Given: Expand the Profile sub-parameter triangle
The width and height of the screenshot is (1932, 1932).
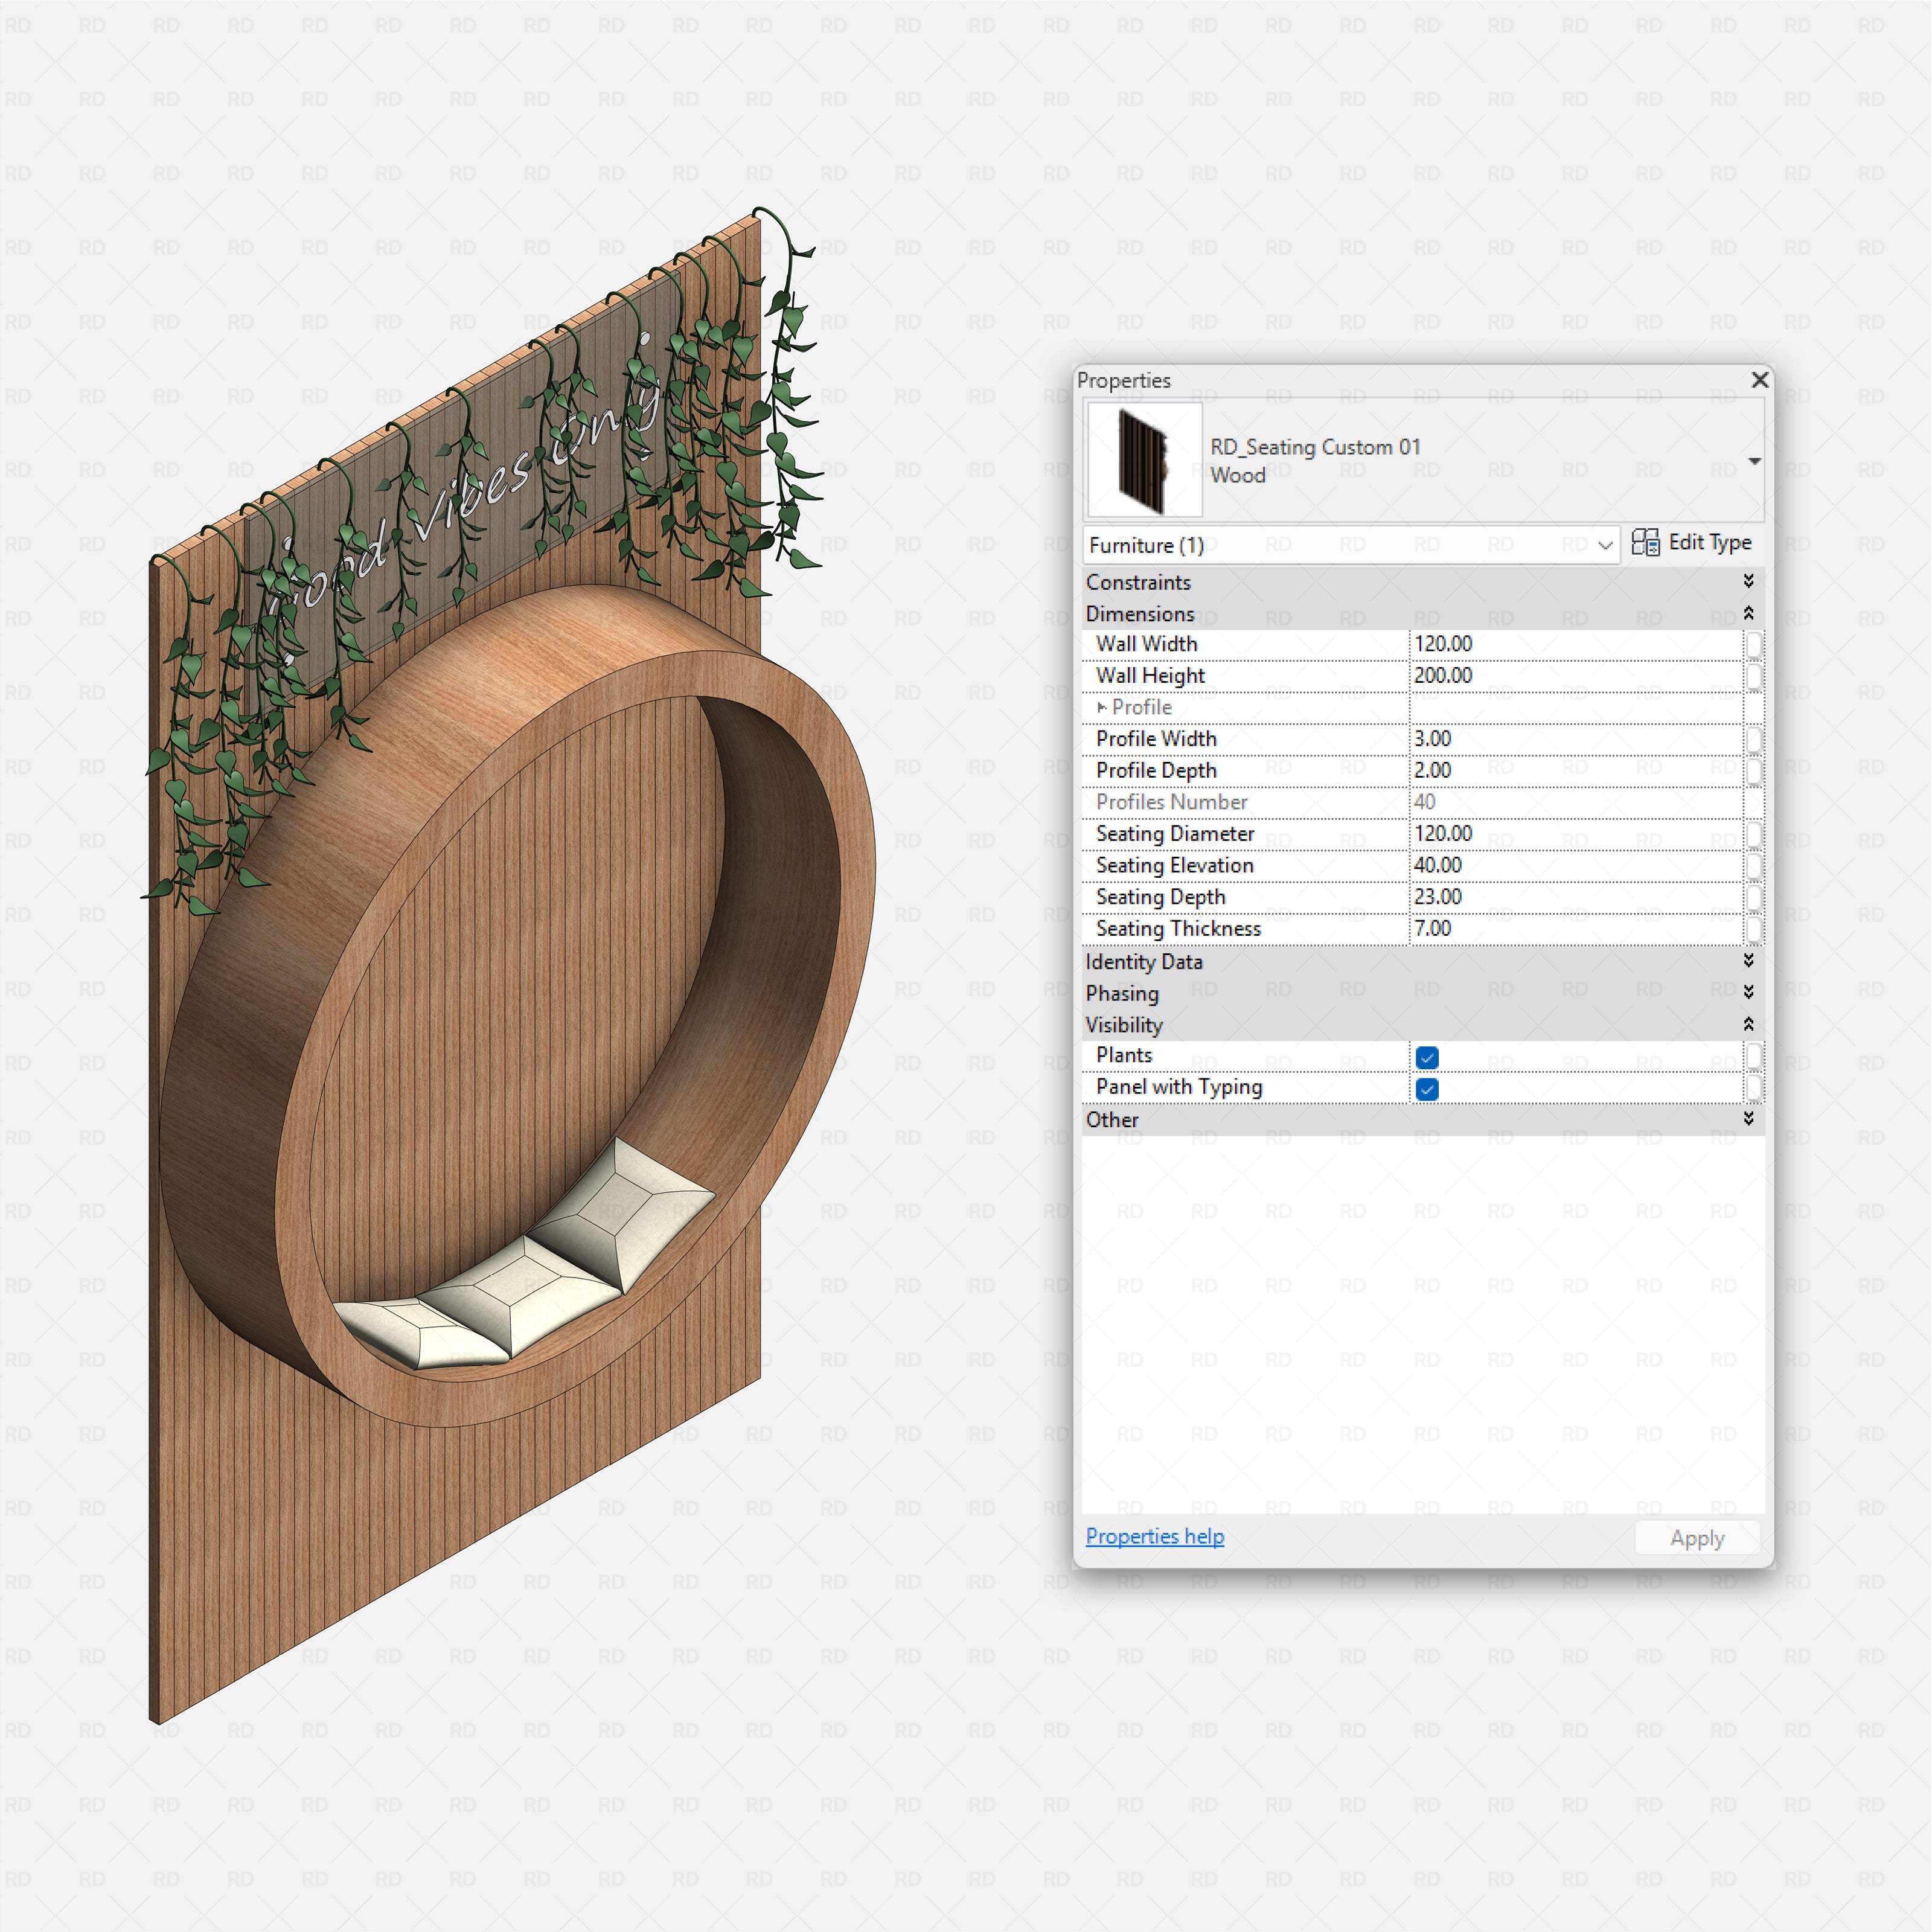Looking at the screenshot, I should (1102, 707).
